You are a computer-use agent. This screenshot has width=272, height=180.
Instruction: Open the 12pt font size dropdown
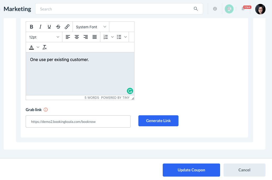point(44,37)
